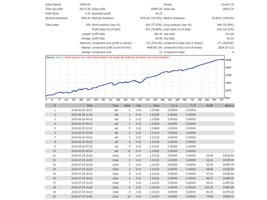Select the Gross profit value 55987.00
267x200 pixels.
click(x=156, y=9)
